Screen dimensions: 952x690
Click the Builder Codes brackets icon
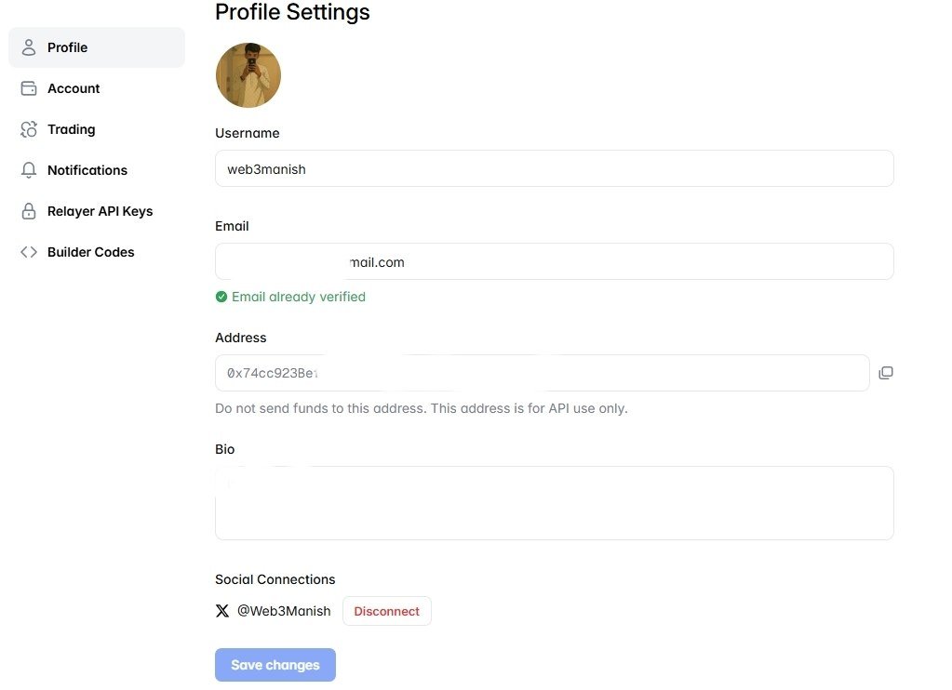[x=29, y=252]
